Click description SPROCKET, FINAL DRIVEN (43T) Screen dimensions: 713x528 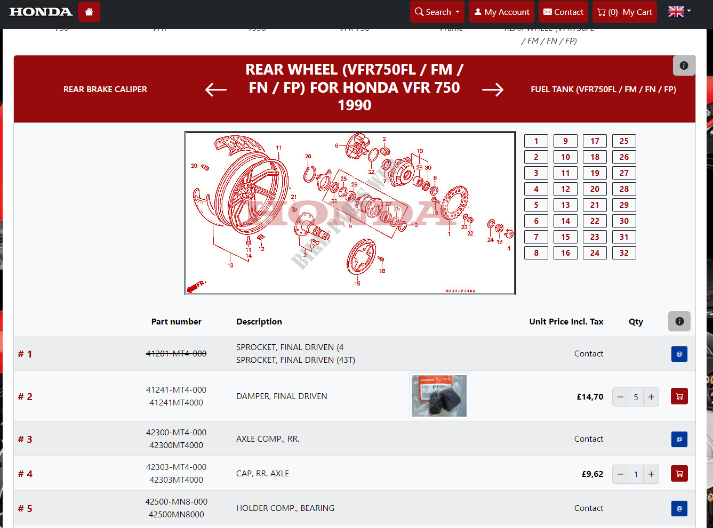[295, 360]
